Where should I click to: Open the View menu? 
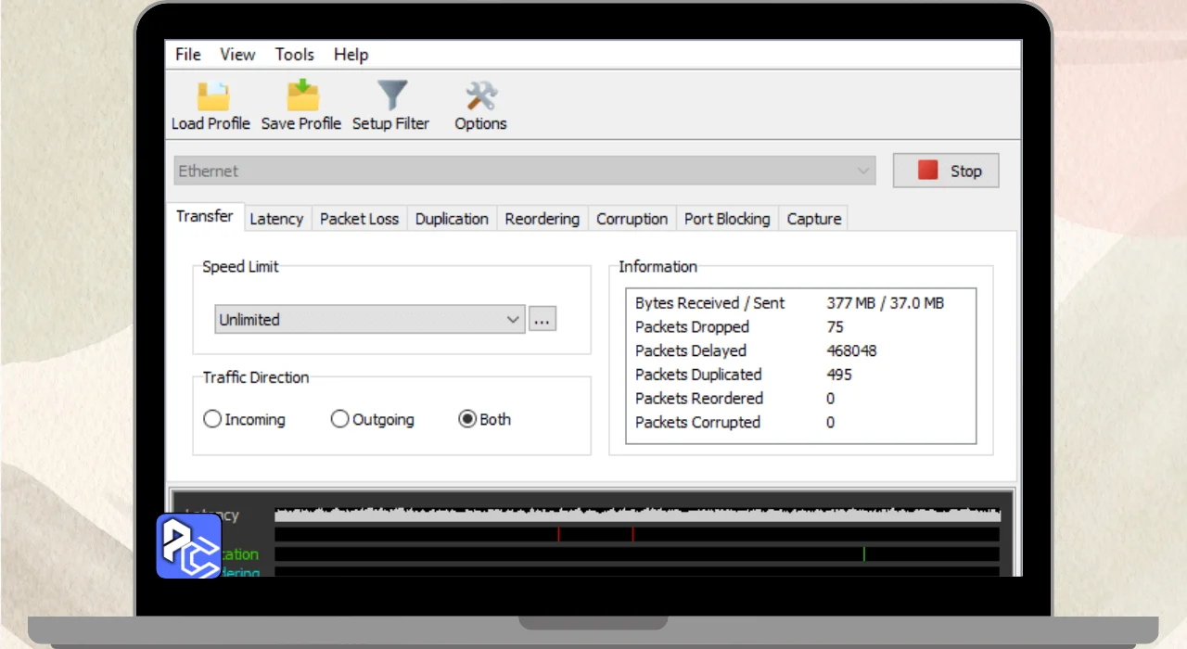coord(237,55)
